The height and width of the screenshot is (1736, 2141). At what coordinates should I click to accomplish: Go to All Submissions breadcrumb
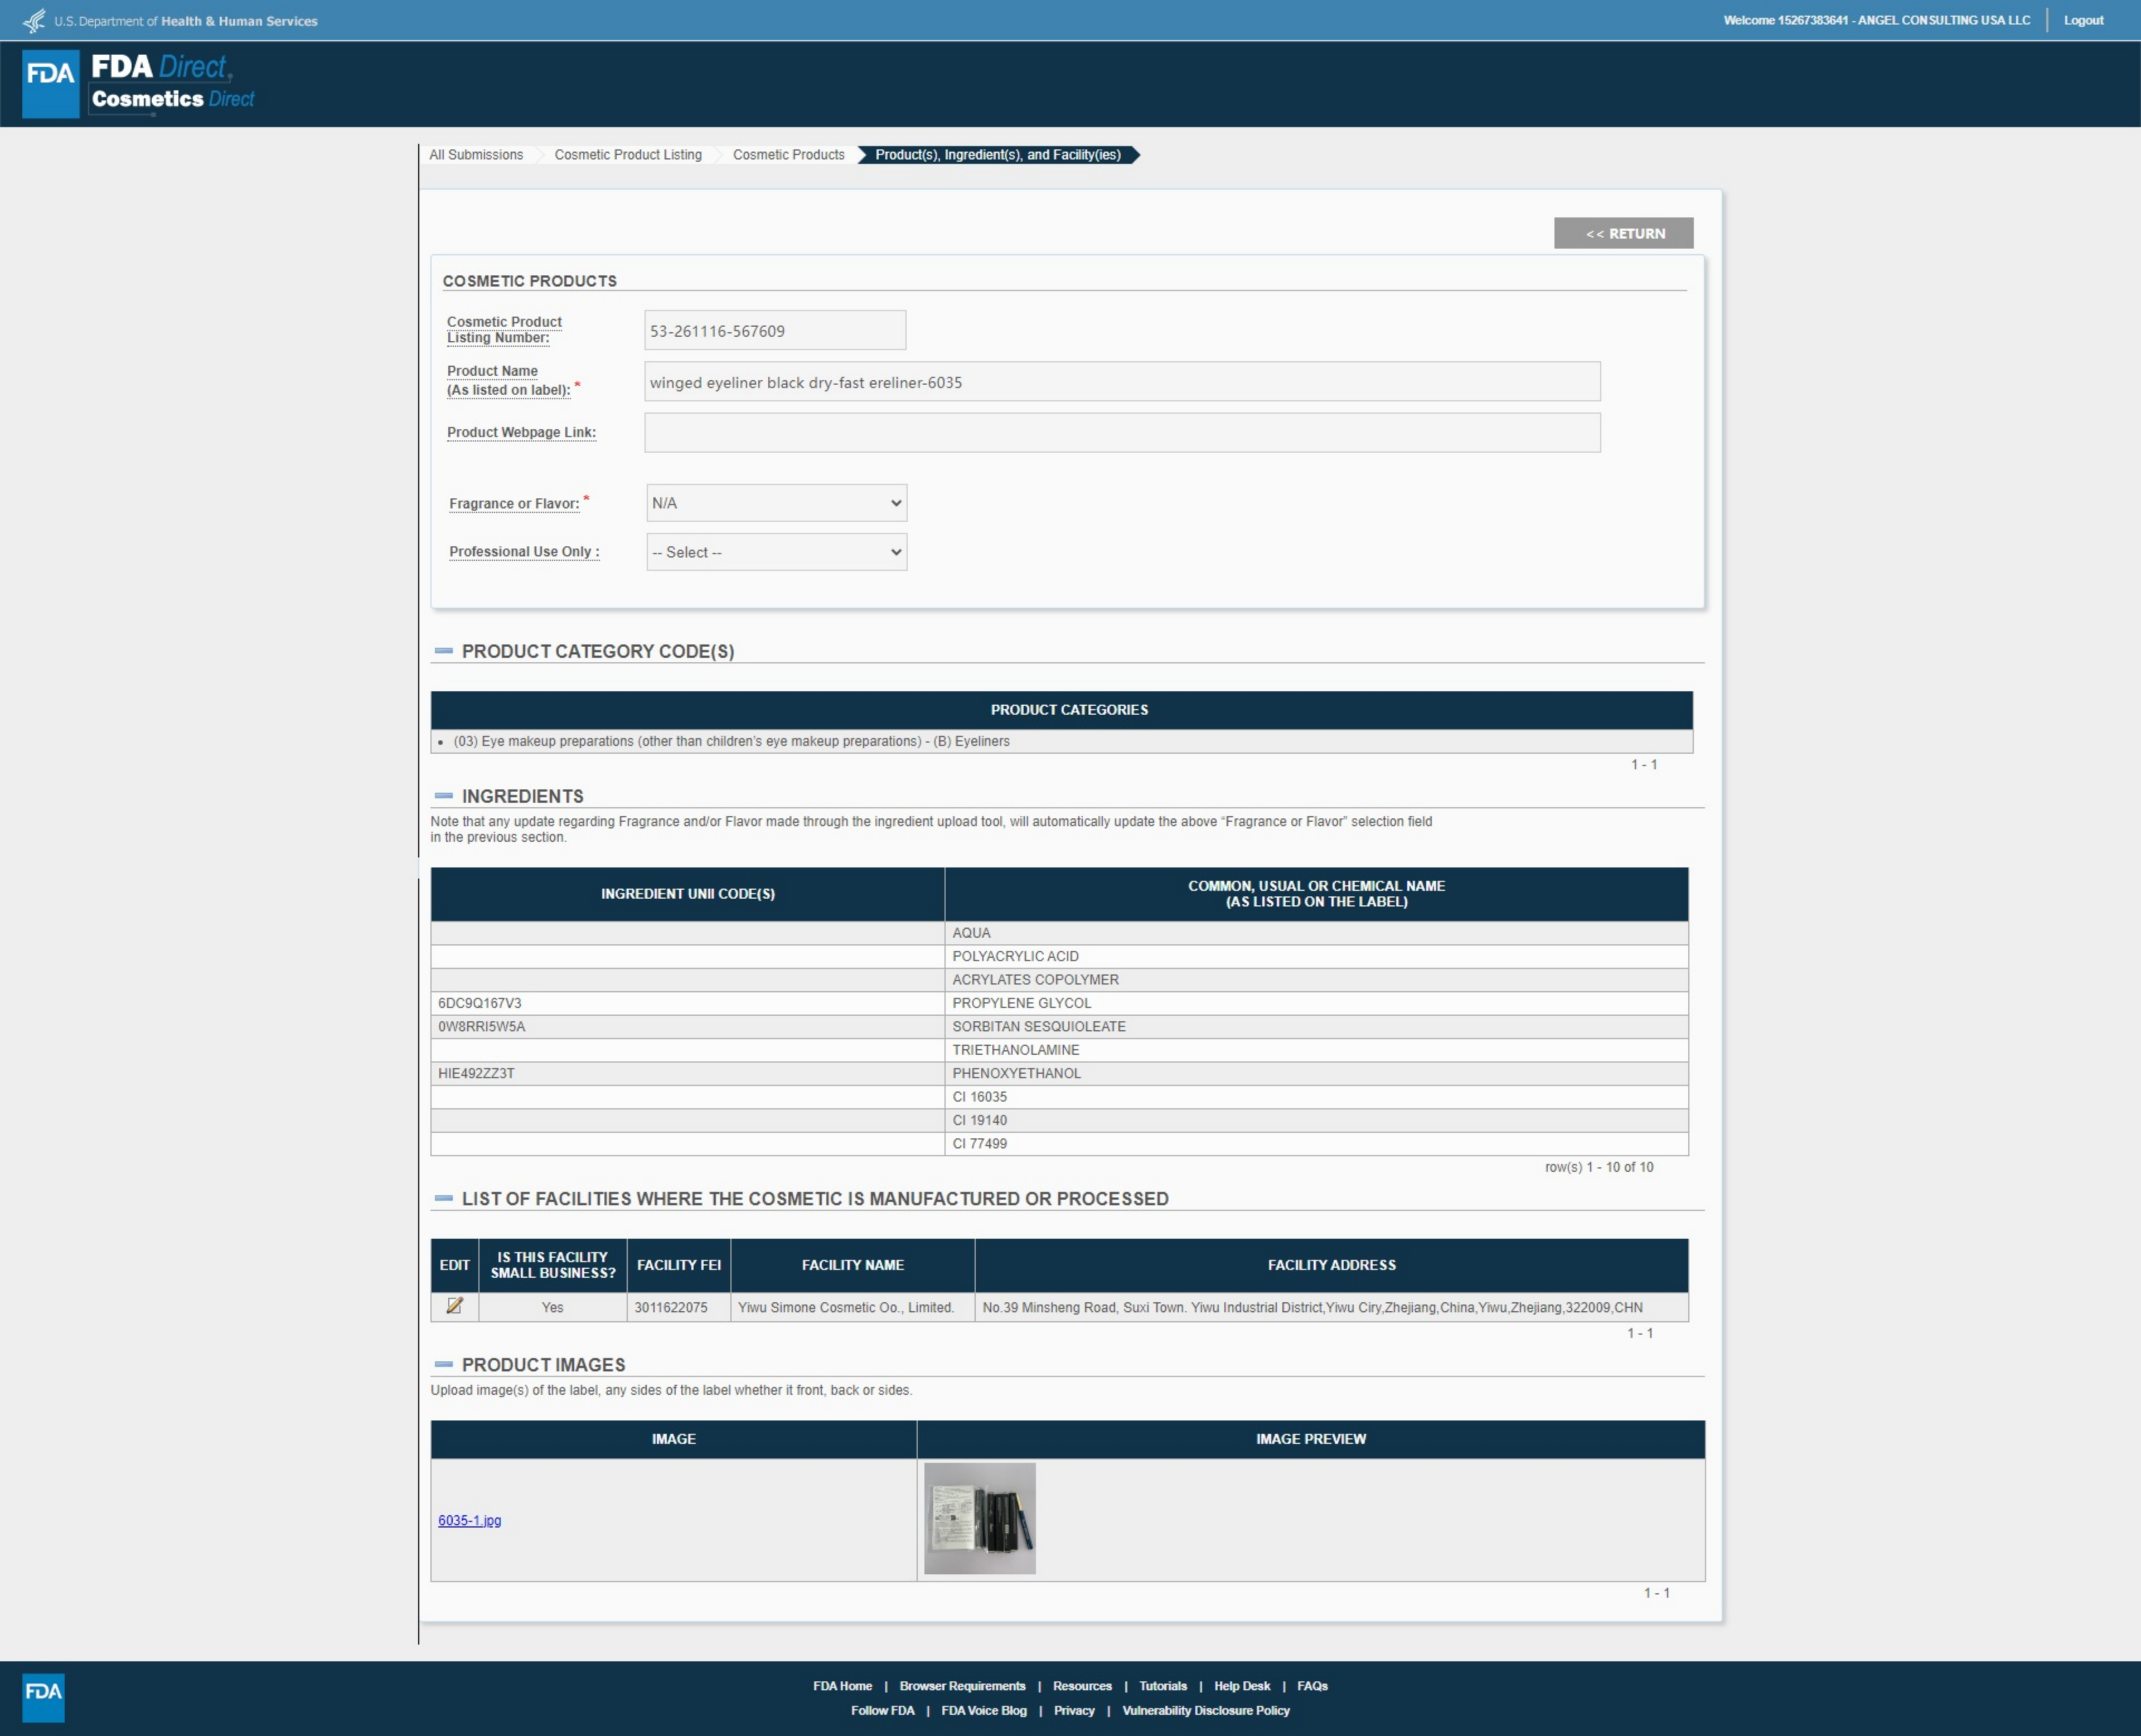pos(476,155)
